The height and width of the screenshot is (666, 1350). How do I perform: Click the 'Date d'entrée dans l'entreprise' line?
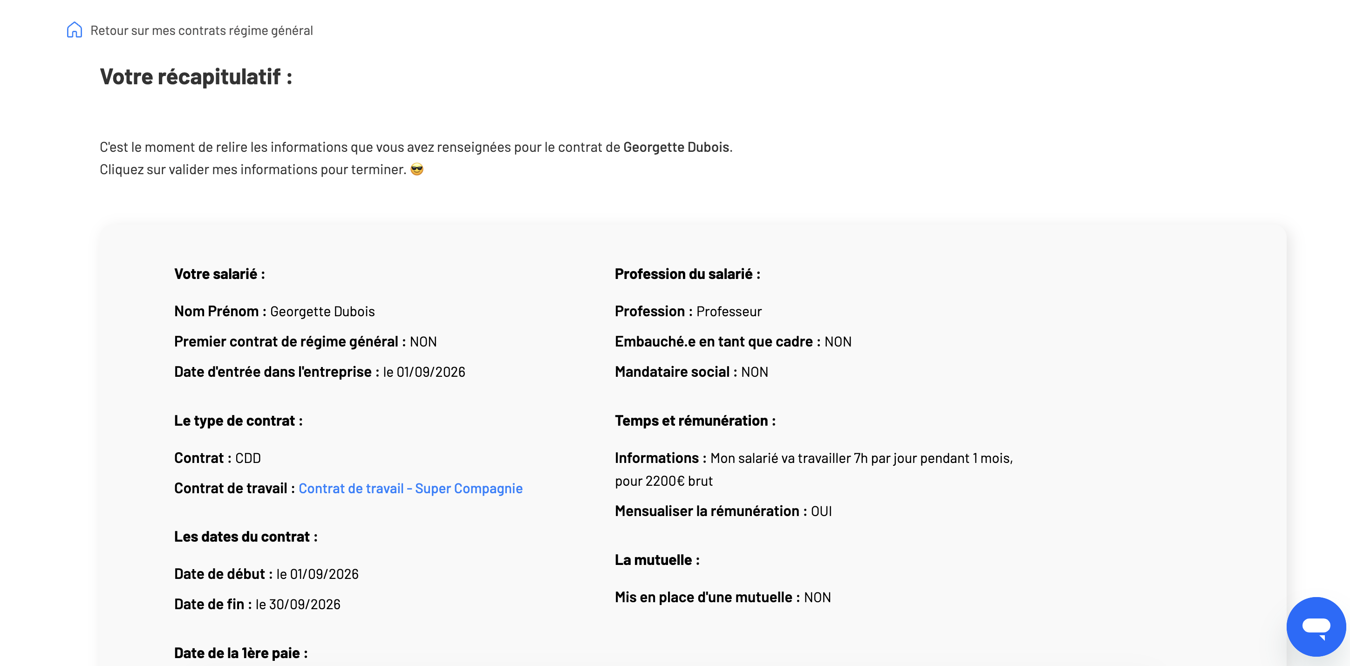coord(320,372)
